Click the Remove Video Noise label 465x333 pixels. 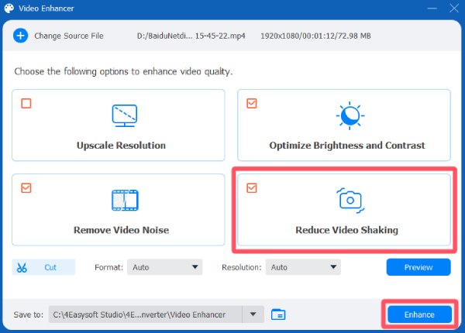coord(122,230)
